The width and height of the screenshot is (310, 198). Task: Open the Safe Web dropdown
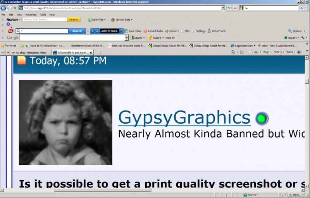pos(96,20)
